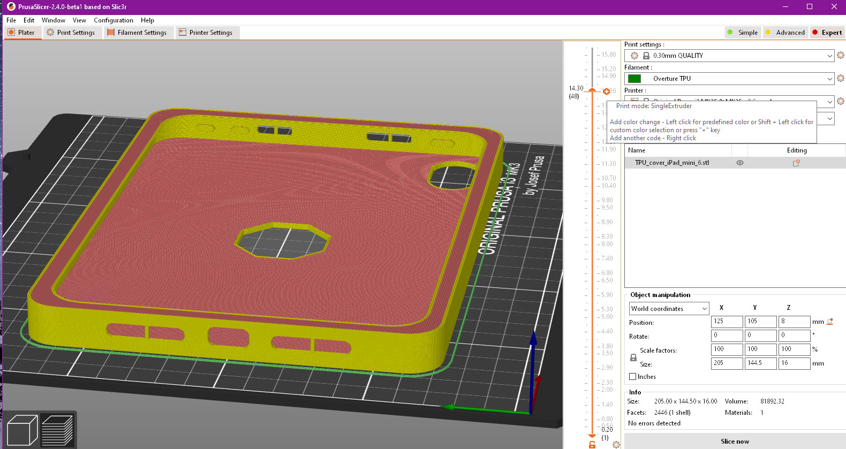Toggle the scale factors proportional lock
The width and height of the screenshot is (846, 449).
click(x=633, y=357)
